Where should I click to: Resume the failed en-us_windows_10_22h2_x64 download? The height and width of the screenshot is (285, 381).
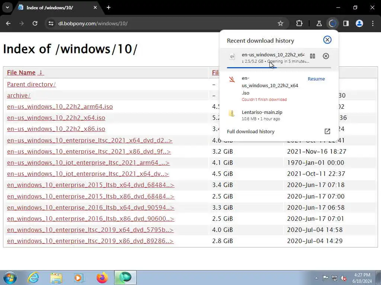pyautogui.click(x=316, y=79)
